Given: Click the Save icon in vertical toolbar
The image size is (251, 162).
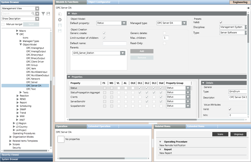Looking at the screenshot, I should (60, 25).
